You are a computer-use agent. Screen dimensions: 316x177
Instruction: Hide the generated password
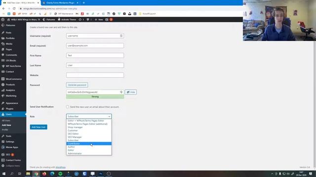coord(130,92)
